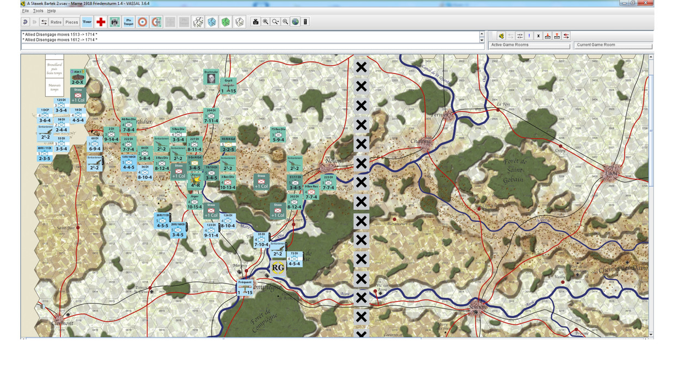This screenshot has width=697, height=377.
Task: Select the Bruchmuller leader portrait counter
Action: click(x=211, y=77)
